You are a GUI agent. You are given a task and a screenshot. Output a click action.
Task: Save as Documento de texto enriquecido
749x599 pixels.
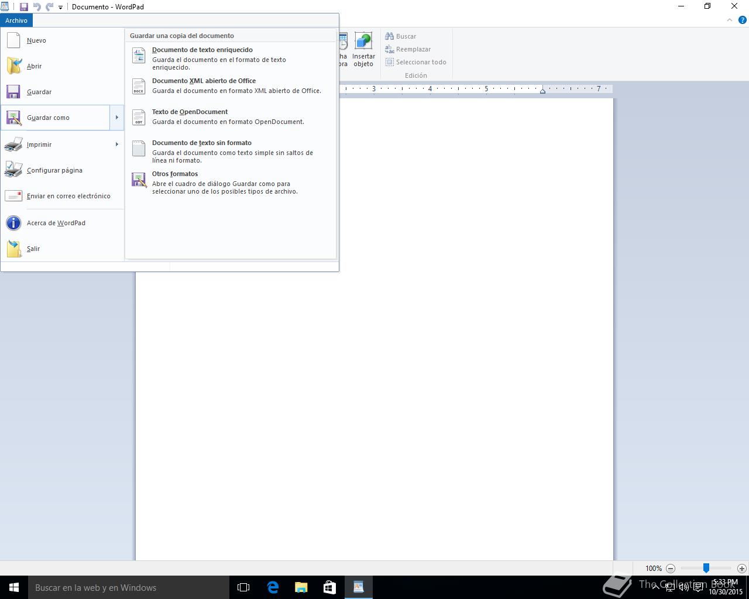(x=230, y=58)
